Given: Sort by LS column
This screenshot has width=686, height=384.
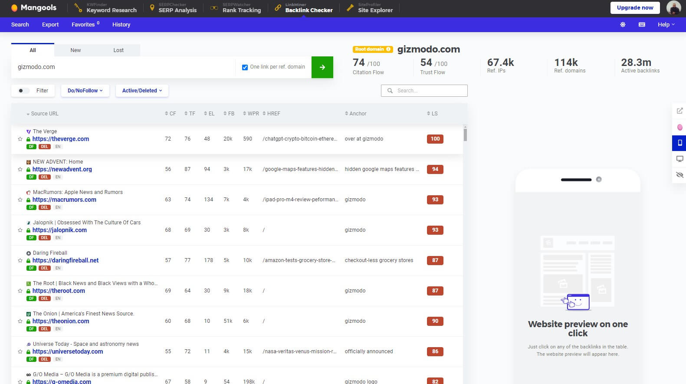Looking at the screenshot, I should (432, 114).
